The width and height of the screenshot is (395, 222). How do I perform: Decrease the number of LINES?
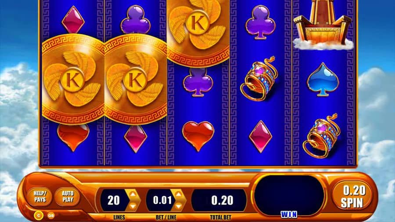pyautogui.click(x=133, y=206)
